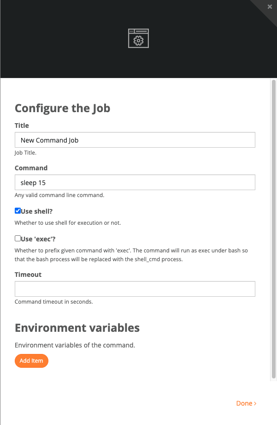Close the dialog with the X icon
The image size is (277, 425).
pyautogui.click(x=270, y=7)
